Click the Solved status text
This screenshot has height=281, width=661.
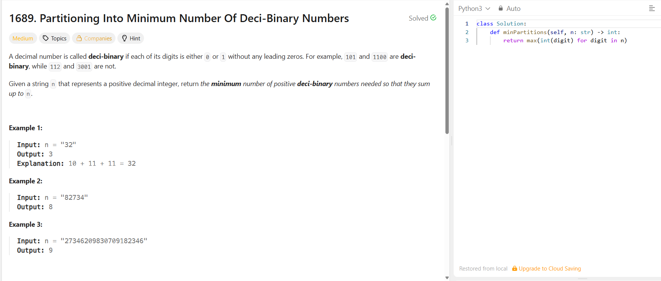pyautogui.click(x=418, y=18)
